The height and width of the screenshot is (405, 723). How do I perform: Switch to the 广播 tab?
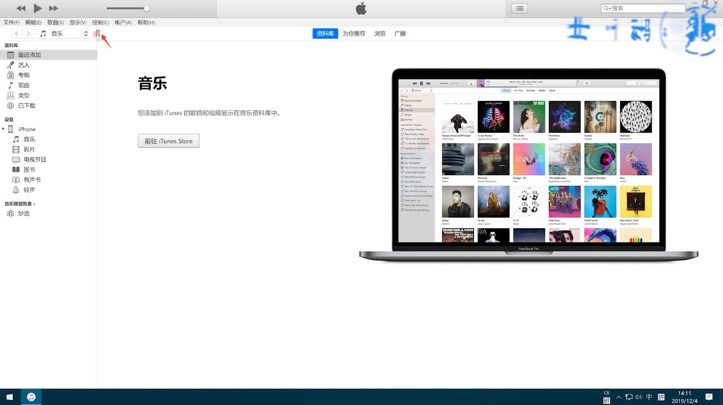click(x=400, y=33)
